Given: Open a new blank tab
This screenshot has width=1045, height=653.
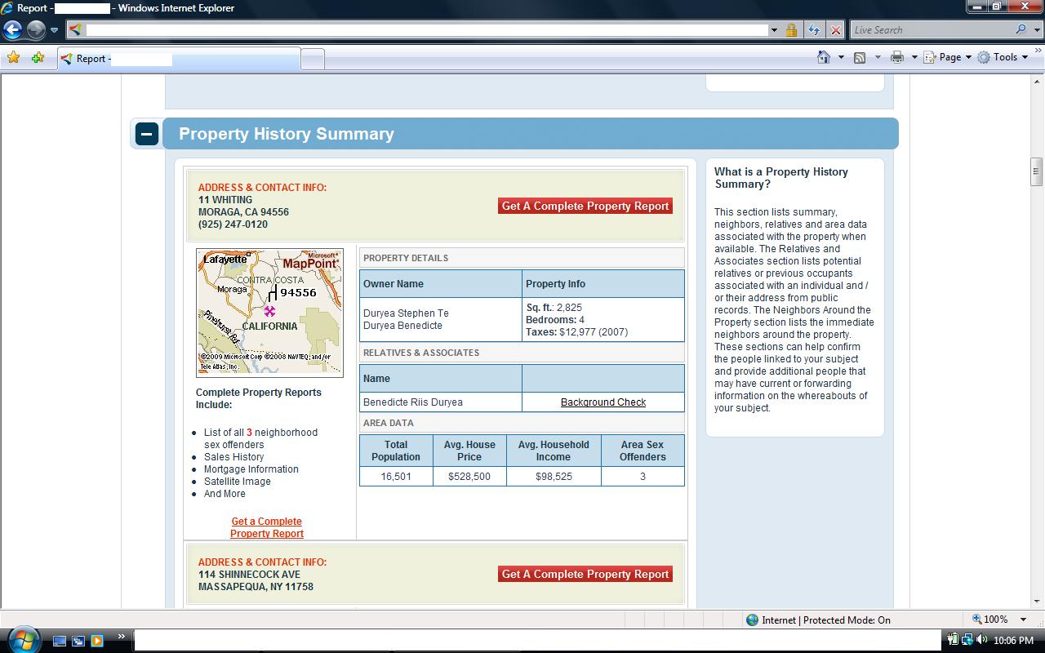Looking at the screenshot, I should click(x=313, y=59).
